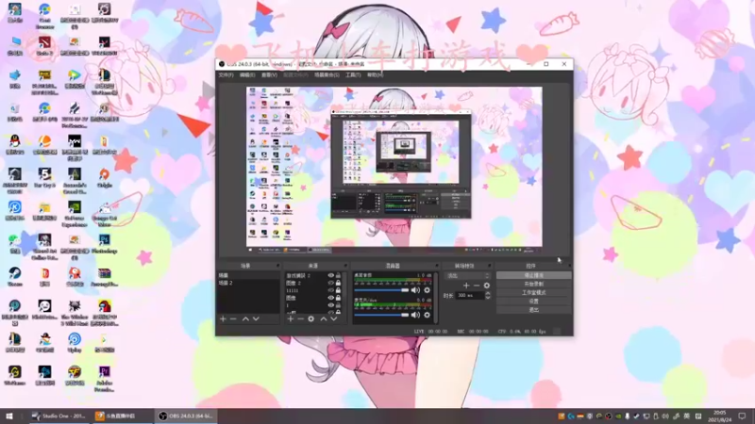Move selected source down with the down chevron
Viewport: 755px width, 424px height.
pyautogui.click(x=334, y=318)
